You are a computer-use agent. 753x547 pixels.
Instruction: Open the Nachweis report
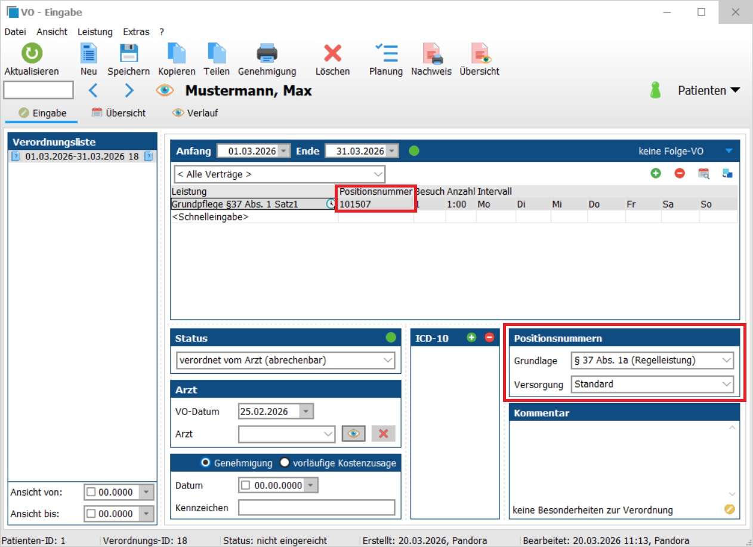[431, 54]
